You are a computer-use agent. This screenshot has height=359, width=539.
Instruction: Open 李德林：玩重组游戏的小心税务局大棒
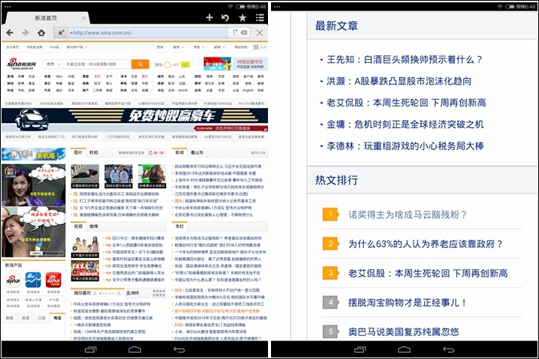[405, 146]
